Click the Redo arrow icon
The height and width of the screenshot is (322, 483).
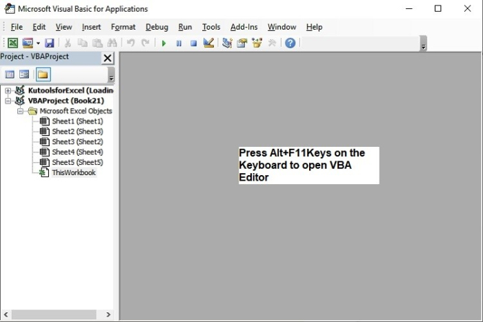coord(146,43)
